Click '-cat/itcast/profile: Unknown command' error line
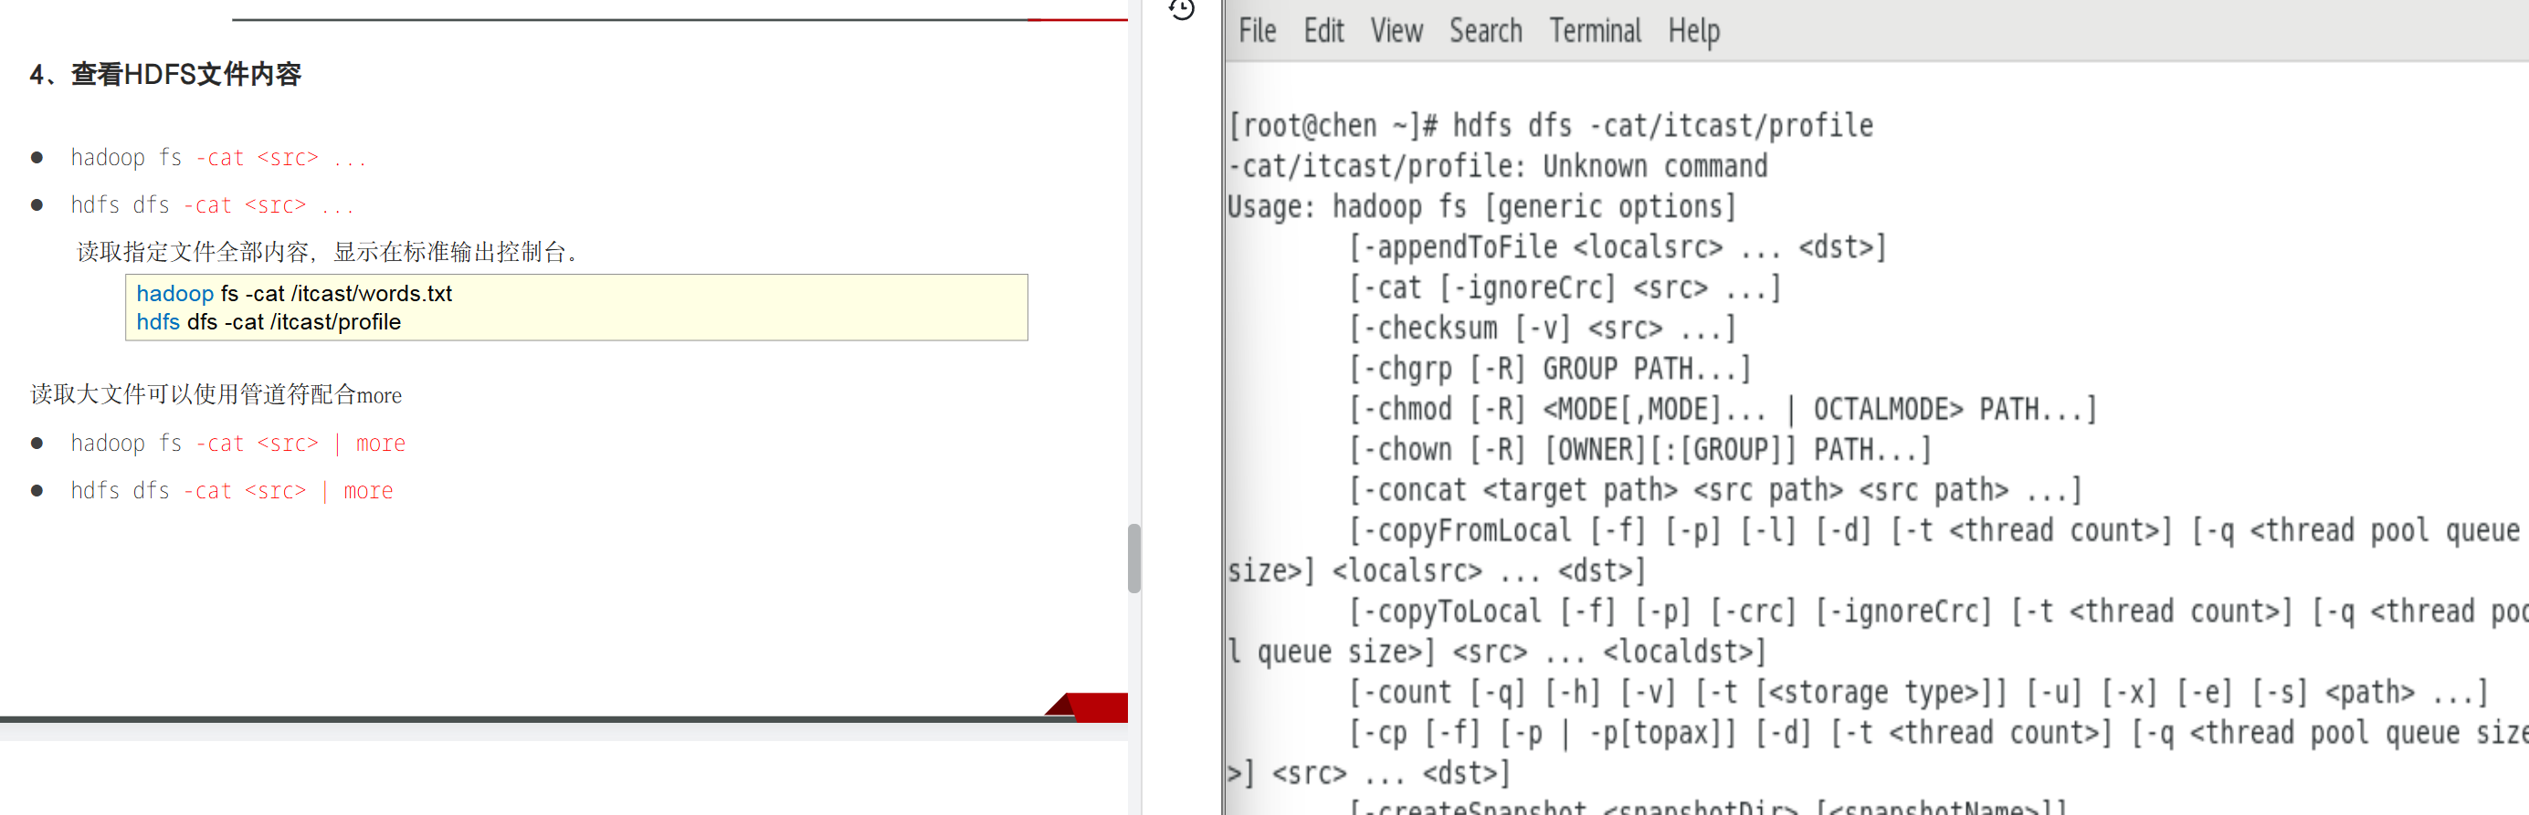The image size is (2529, 815). (1497, 167)
